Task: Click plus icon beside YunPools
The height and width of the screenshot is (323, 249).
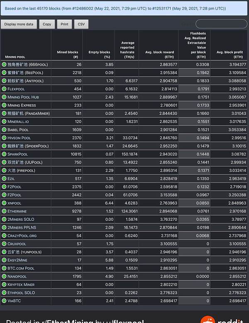Action: tap(4, 252)
